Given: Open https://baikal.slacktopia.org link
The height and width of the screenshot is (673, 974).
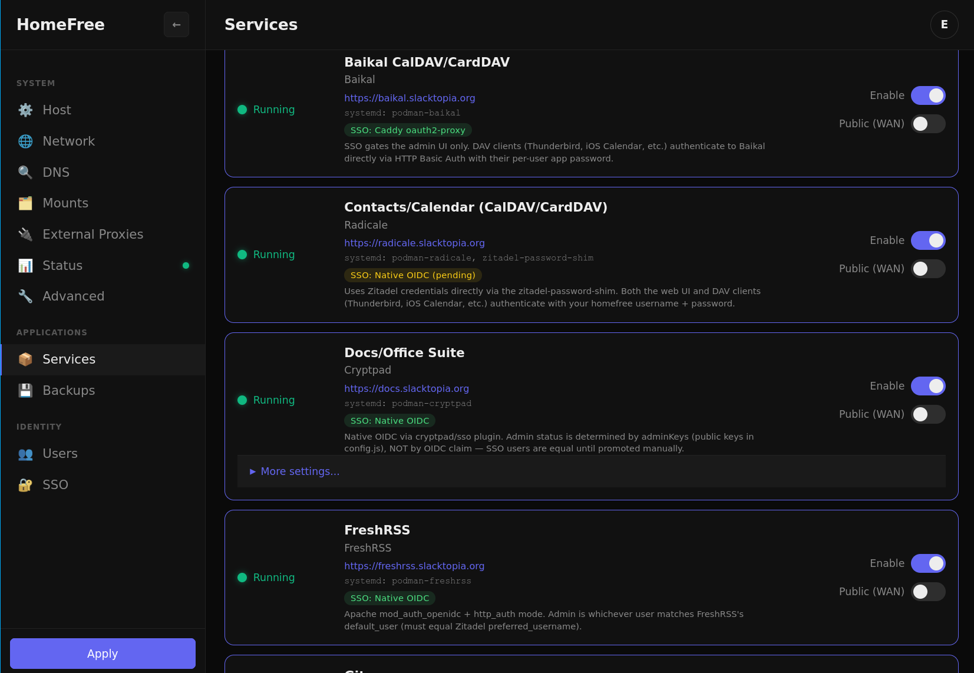Looking at the screenshot, I should point(410,98).
